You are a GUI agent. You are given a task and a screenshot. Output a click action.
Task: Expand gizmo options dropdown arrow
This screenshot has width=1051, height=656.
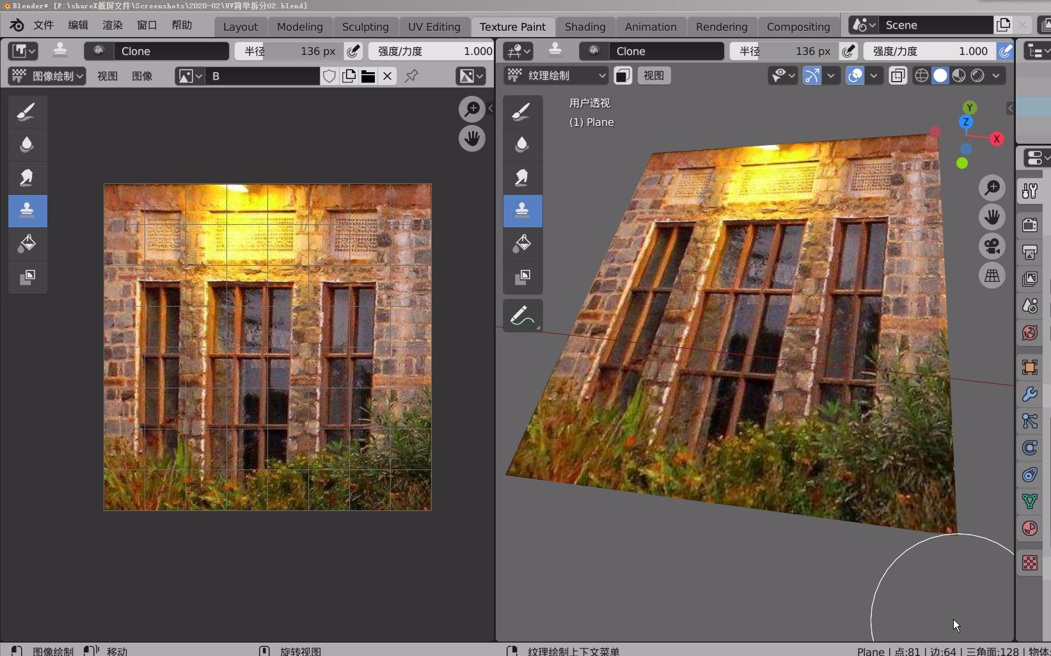tap(830, 76)
